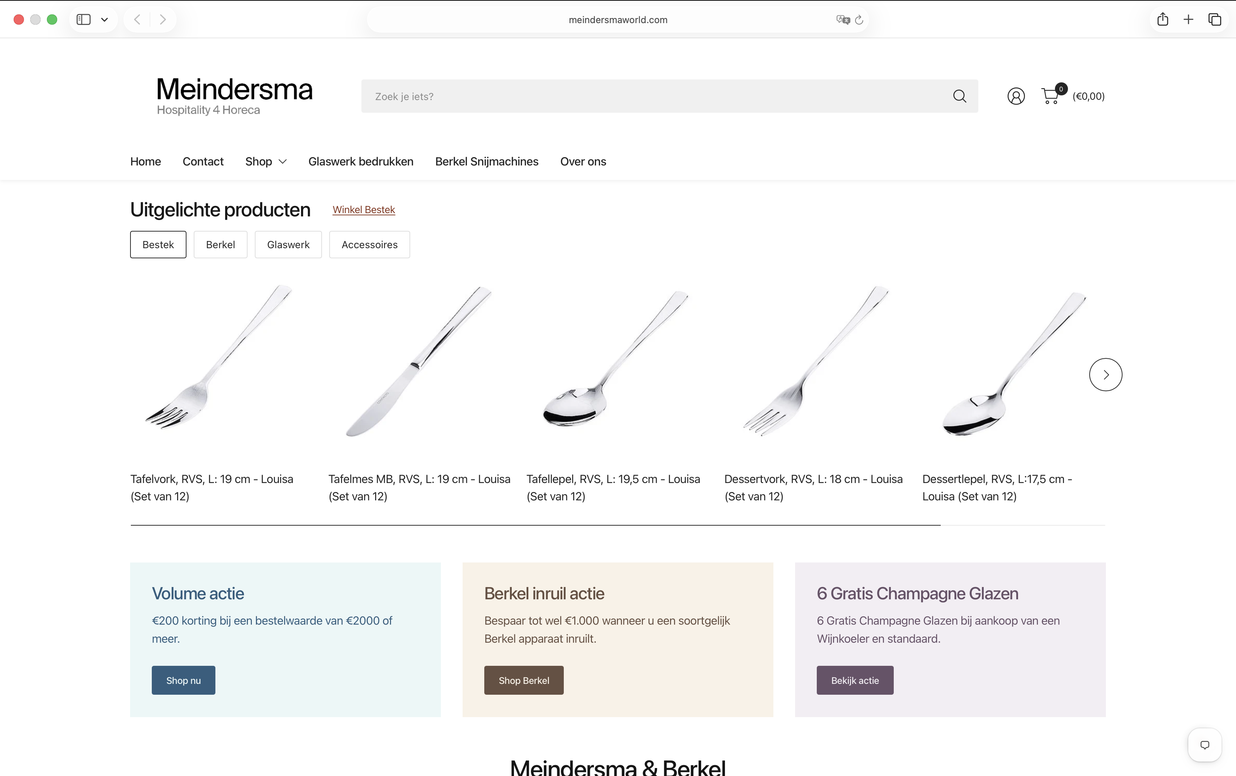The image size is (1236, 776).
Task: Select the Bestek product tab
Action: pyautogui.click(x=158, y=245)
